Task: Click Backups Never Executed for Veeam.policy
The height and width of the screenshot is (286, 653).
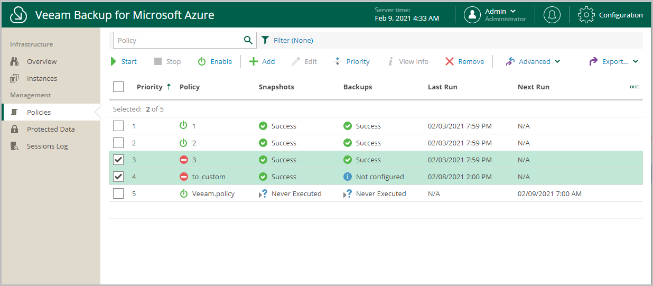Action: 375,193
